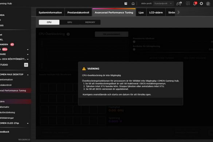Open the Ljus tab
The image size is (213, 142).
(x=141, y=12)
